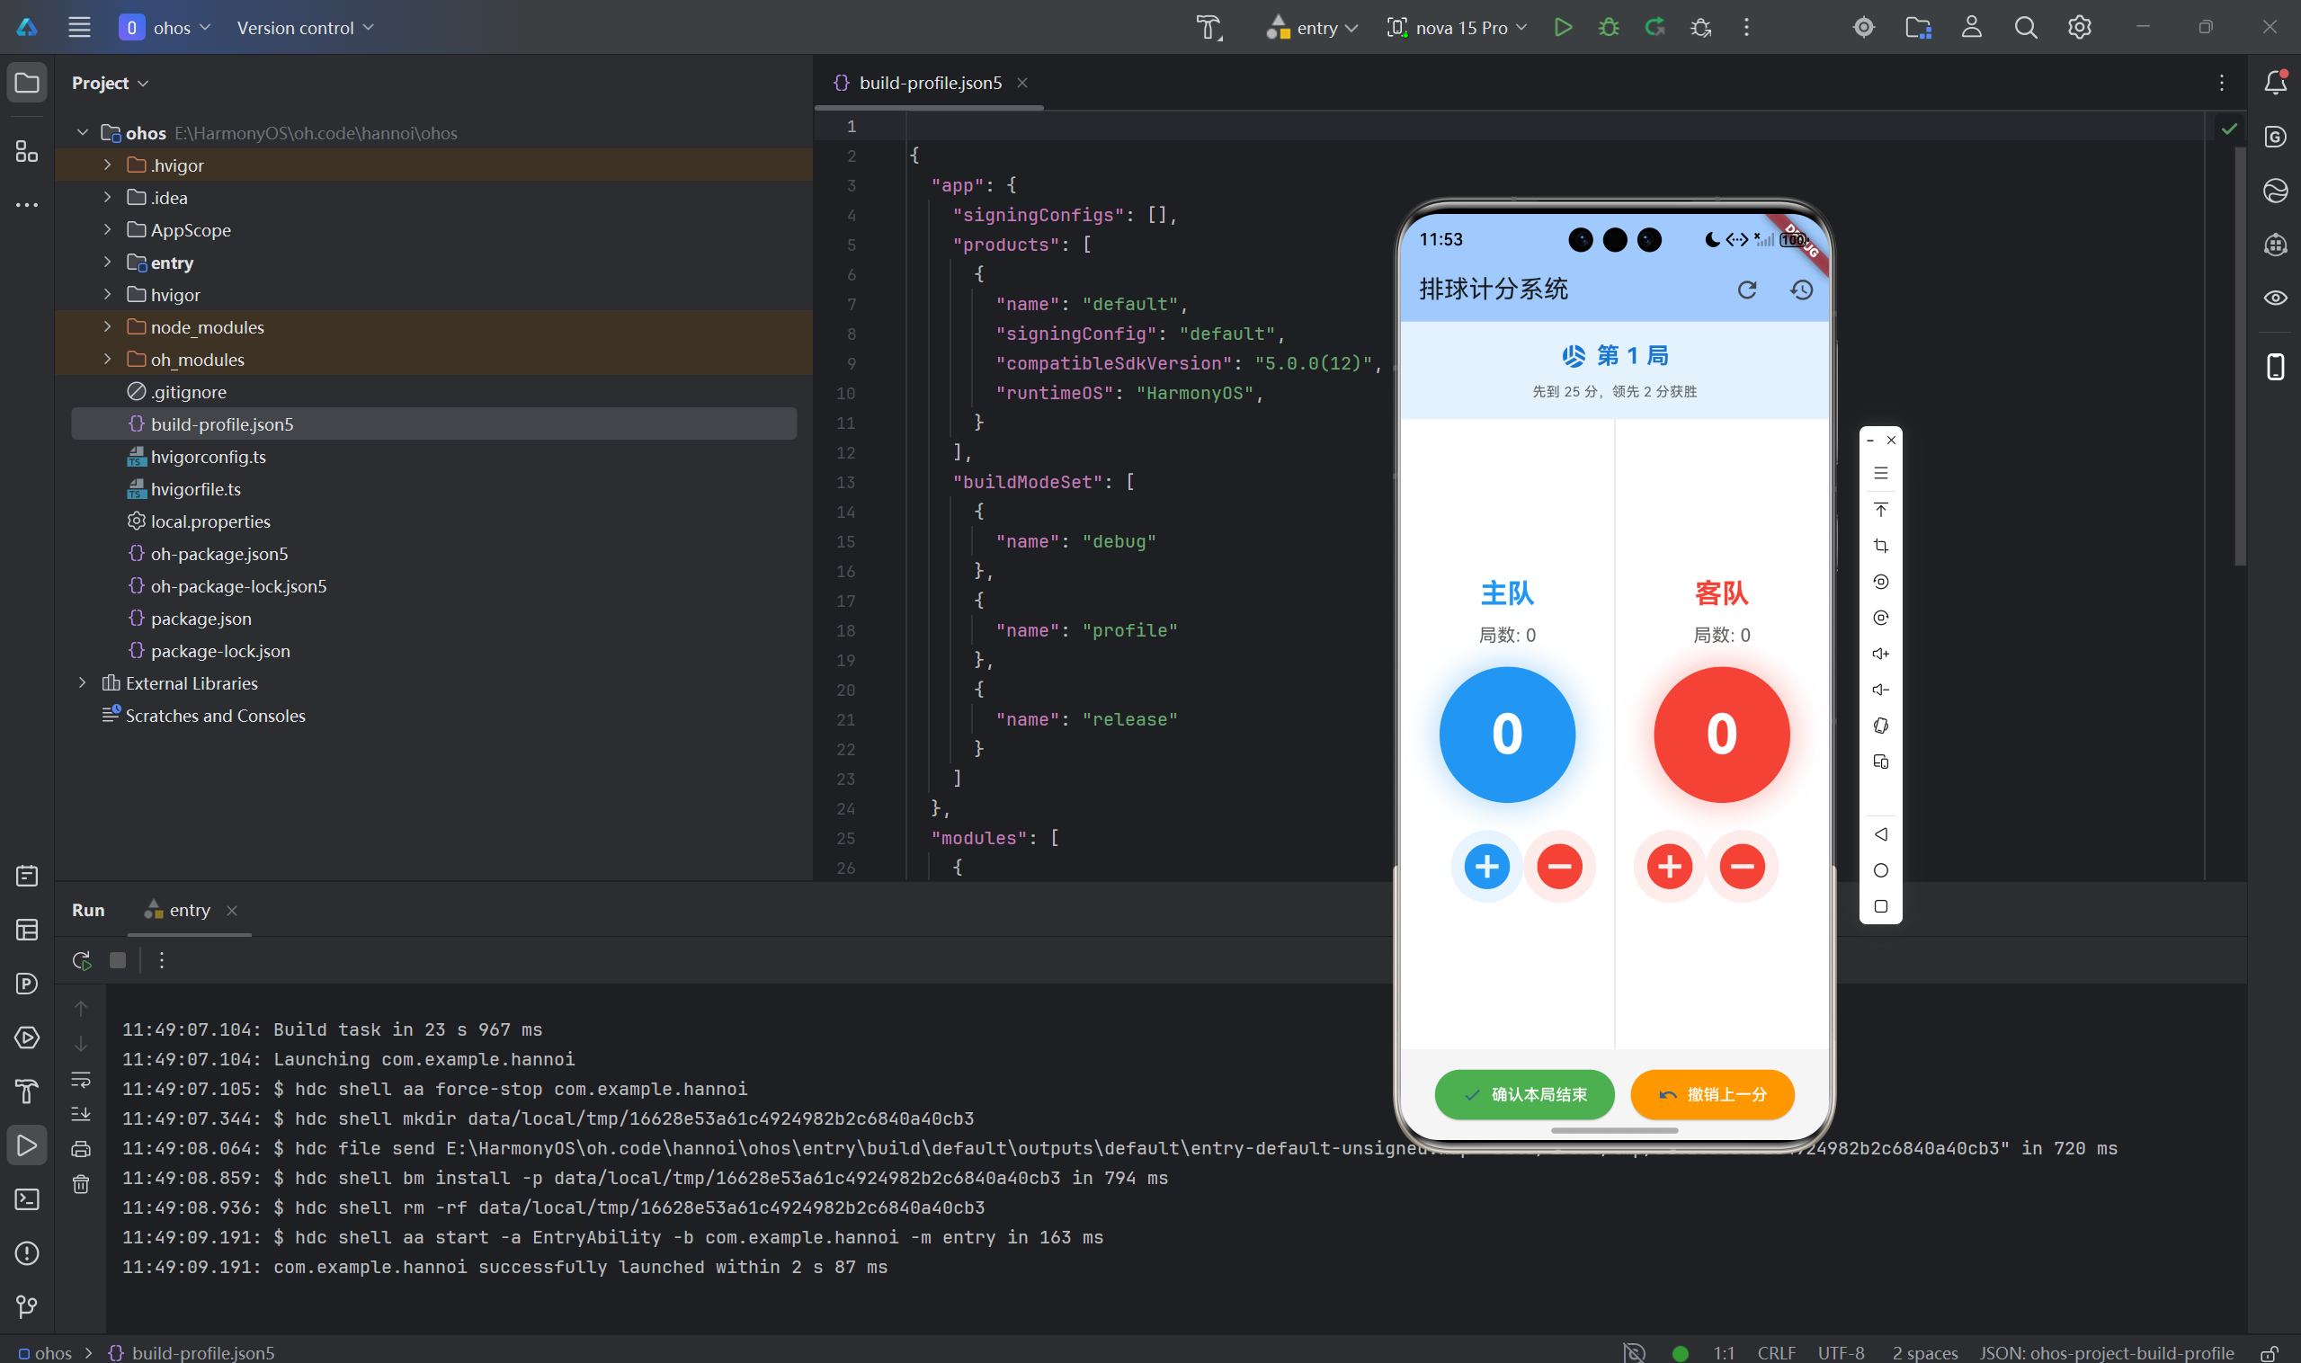Screen dimensions: 2301x1363
Task: Expand the node_modules folder
Action: click(x=108, y=327)
